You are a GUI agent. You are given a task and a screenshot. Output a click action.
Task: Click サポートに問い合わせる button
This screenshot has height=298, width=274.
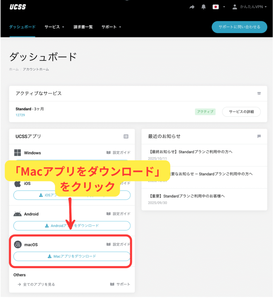coord(239,27)
